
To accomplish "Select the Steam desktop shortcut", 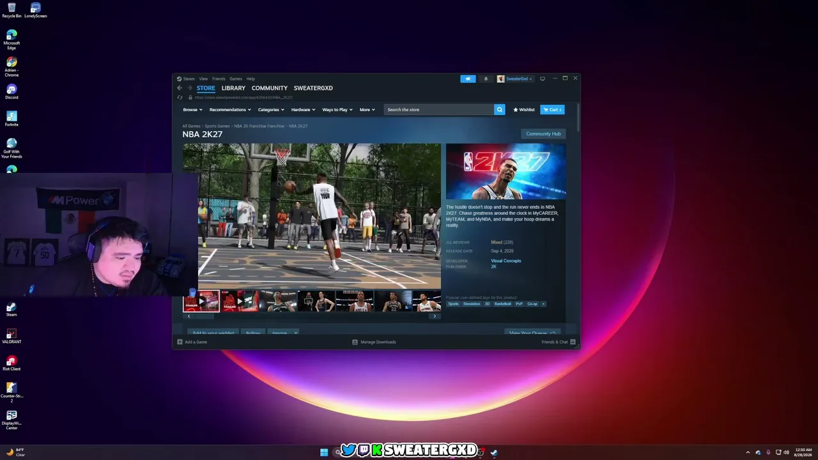I will coord(12,309).
